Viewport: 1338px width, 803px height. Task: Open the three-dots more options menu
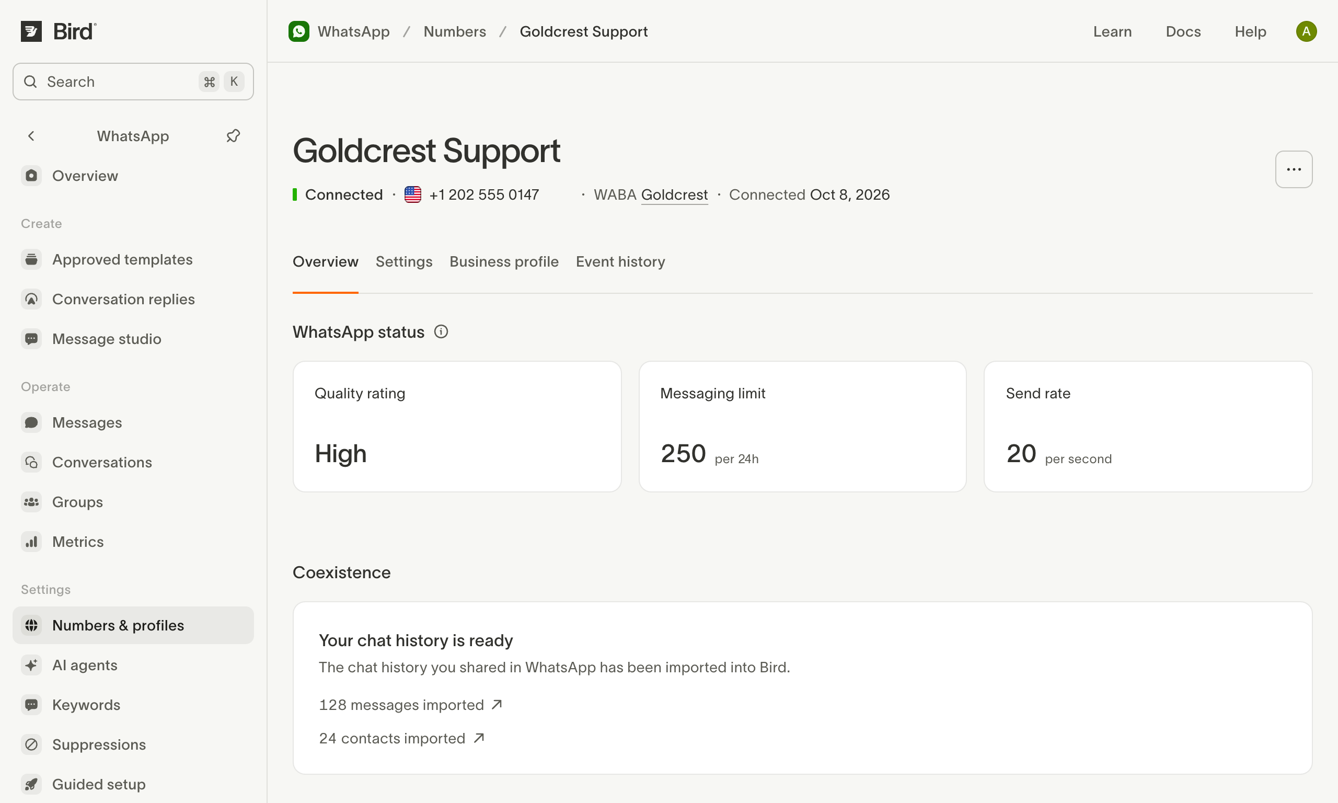1294,169
